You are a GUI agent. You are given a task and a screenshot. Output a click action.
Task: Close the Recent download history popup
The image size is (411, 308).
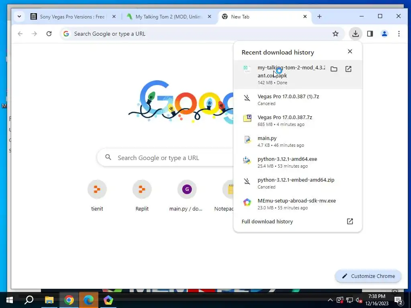tap(350, 52)
